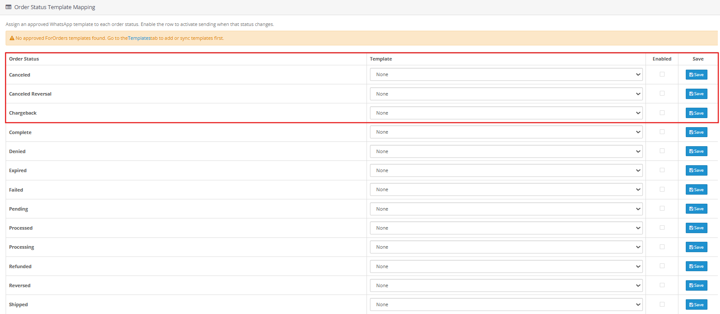The height and width of the screenshot is (314, 720).
Task: Tick the Enabled checkbox for Processing
Action: pos(662,247)
